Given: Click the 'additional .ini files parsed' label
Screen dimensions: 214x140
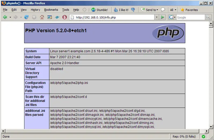Looking at the screenshot, I should (35, 113).
